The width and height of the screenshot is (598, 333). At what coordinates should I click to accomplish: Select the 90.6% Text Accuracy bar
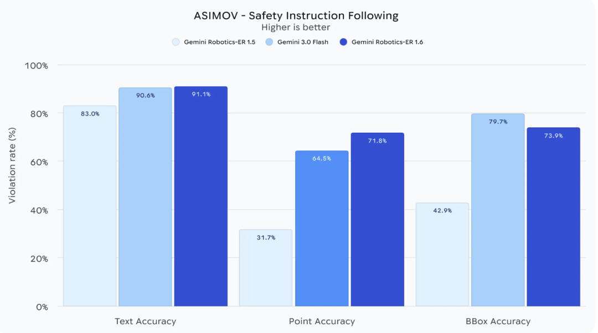pyautogui.click(x=145, y=197)
